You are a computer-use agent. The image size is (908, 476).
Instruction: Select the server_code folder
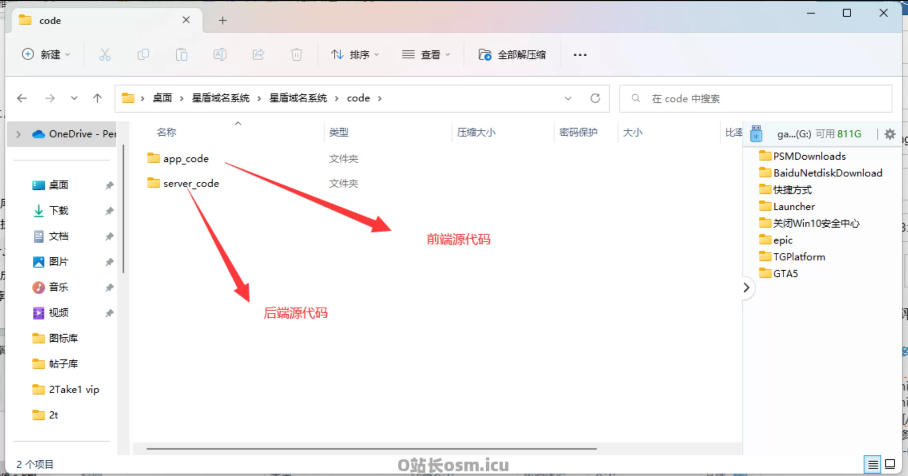coord(191,184)
